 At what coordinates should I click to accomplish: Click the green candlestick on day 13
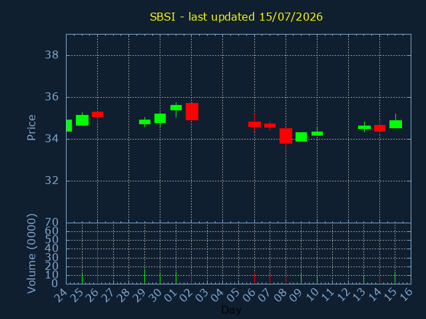point(364,127)
